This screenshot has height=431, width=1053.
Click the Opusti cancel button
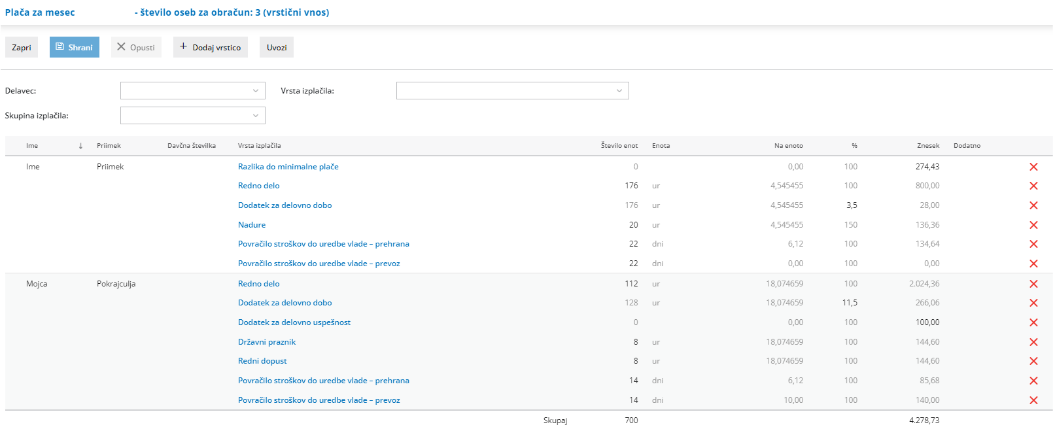click(x=136, y=47)
